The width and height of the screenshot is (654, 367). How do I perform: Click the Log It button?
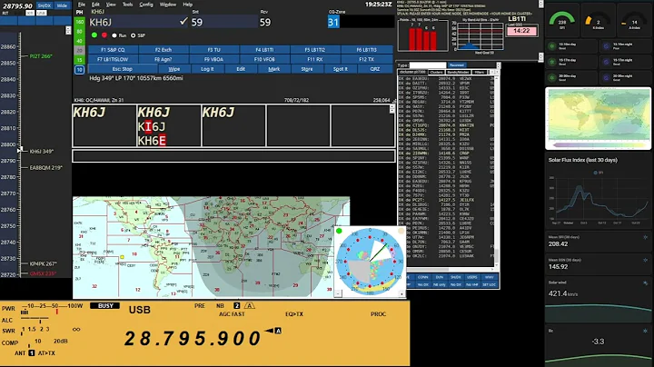pyautogui.click(x=207, y=69)
